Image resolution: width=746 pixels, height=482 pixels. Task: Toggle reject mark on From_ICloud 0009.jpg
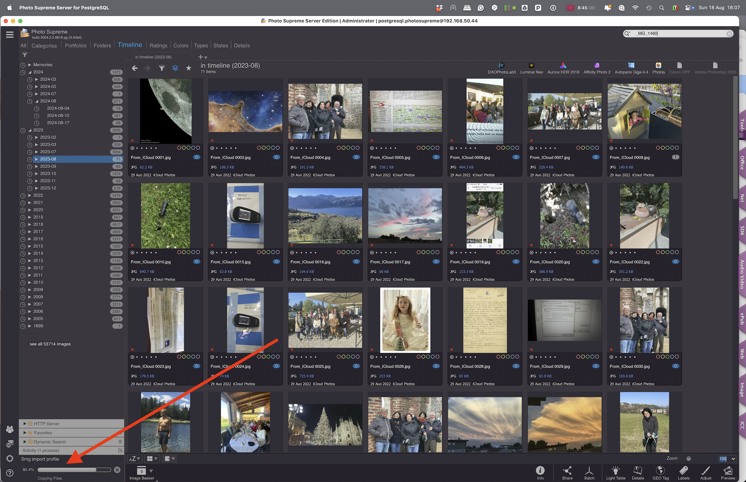click(611, 148)
